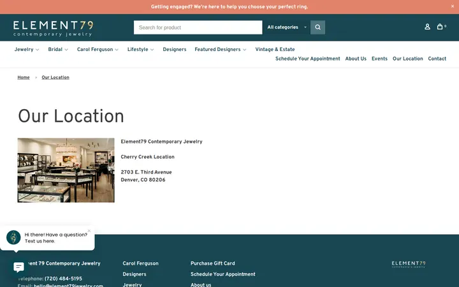459x287 pixels.
Task: Expand the Jewelry menu chevron
Action: [x=37, y=50]
